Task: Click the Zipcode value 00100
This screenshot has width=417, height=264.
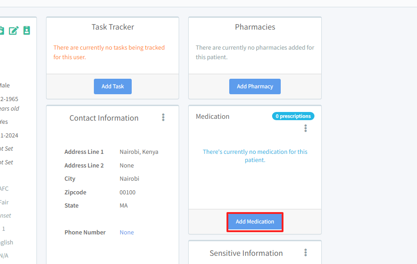Action: pyautogui.click(x=128, y=192)
